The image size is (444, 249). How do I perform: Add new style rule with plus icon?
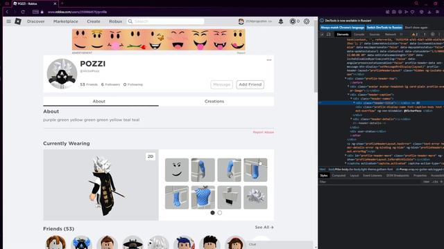pos(441,182)
